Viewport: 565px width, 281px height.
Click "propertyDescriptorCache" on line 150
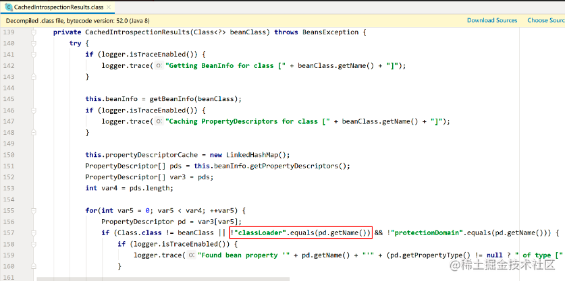pos(152,155)
